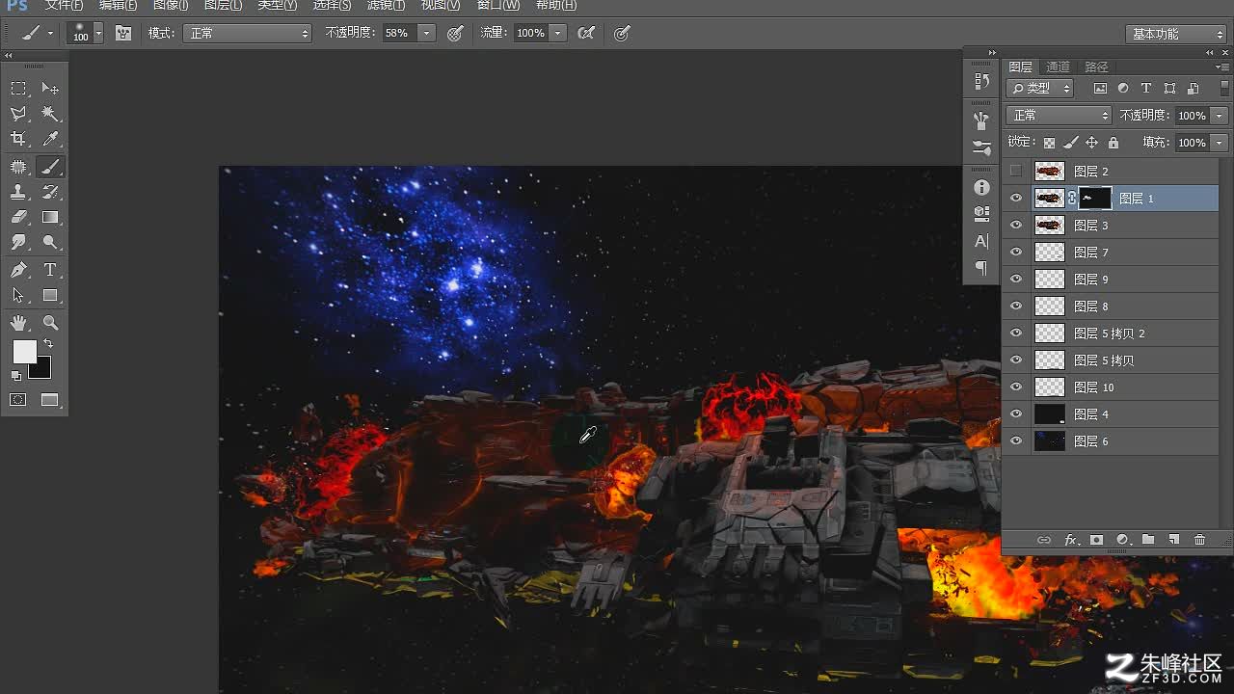Add a layer mask button
This screenshot has height=694, width=1234.
[x=1096, y=540]
